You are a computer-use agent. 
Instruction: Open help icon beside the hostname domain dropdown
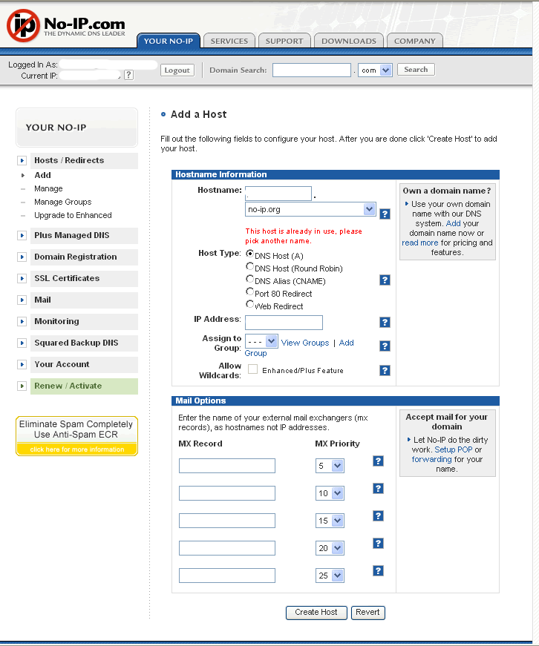click(385, 214)
